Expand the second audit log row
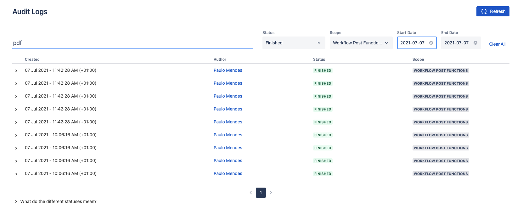Image resolution: width=523 pixels, height=209 pixels. pos(16,84)
